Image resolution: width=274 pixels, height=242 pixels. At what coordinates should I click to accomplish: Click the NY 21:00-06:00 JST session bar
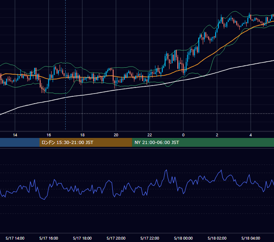coord(203,142)
